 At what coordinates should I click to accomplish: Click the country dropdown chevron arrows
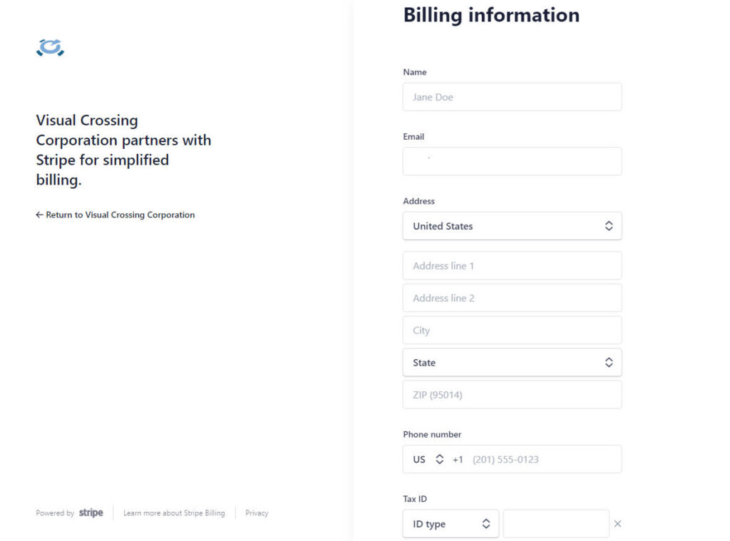tap(609, 226)
